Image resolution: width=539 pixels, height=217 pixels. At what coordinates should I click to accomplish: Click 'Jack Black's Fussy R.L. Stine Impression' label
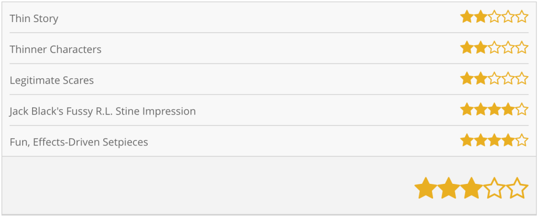point(102,111)
